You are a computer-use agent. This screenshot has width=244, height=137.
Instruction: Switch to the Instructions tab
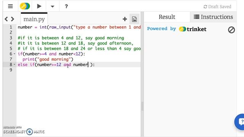tap(213, 17)
